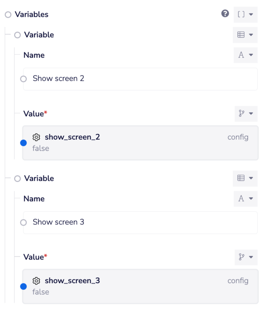
Task: Select the show_screen_3 config value card
Action: [140, 286]
